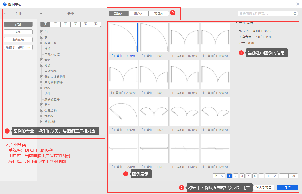Collapse the 基本信息 section triangle
Image resolution: width=302 pixels, height=194 pixels.
pos(236,23)
